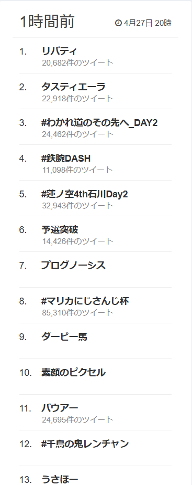The image size is (192, 485).
Task: Open the タスティエーラ trend link
Action: pos(73,87)
